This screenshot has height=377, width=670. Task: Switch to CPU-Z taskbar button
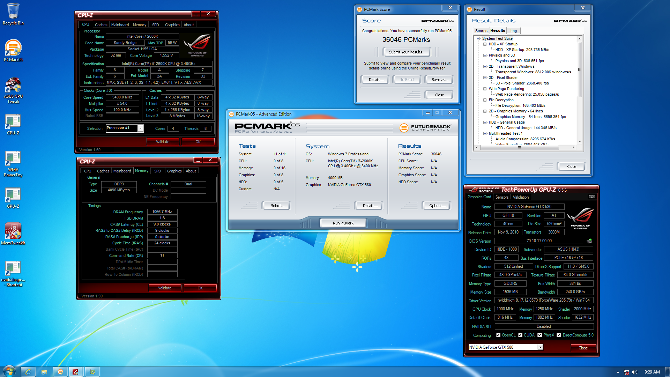tap(75, 372)
